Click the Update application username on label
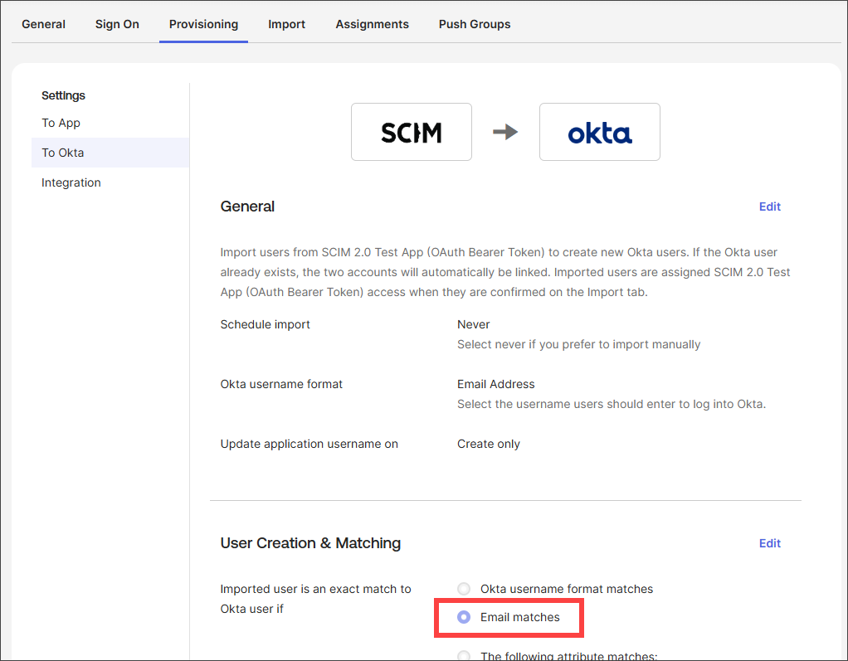848x661 pixels. (x=309, y=445)
